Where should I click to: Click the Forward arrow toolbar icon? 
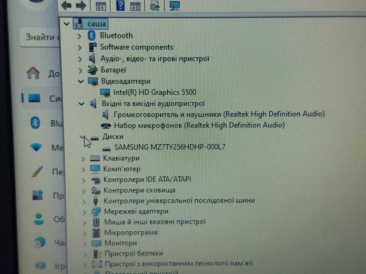click(81, 5)
